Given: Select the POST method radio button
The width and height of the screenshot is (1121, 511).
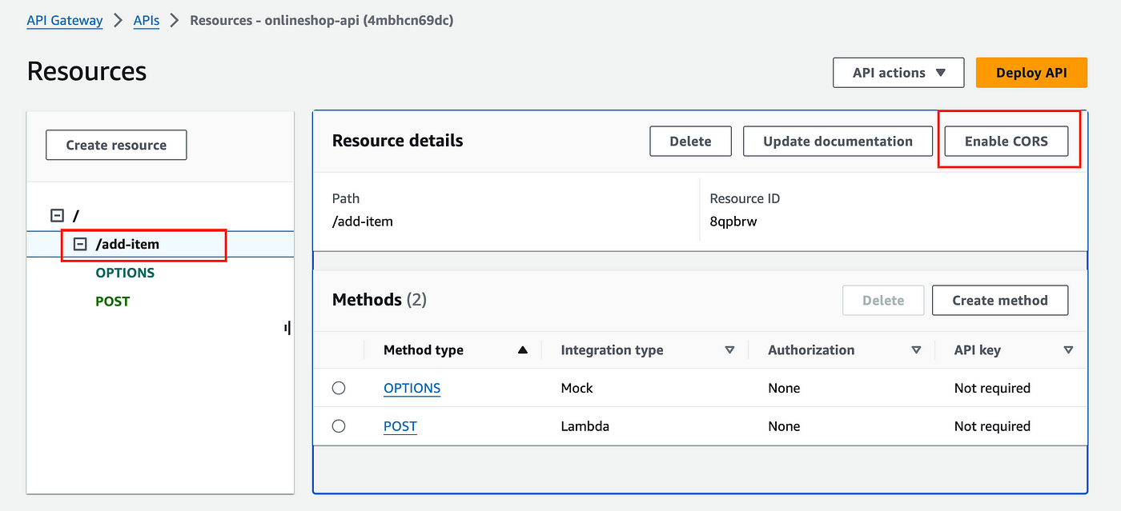Looking at the screenshot, I should 339,426.
